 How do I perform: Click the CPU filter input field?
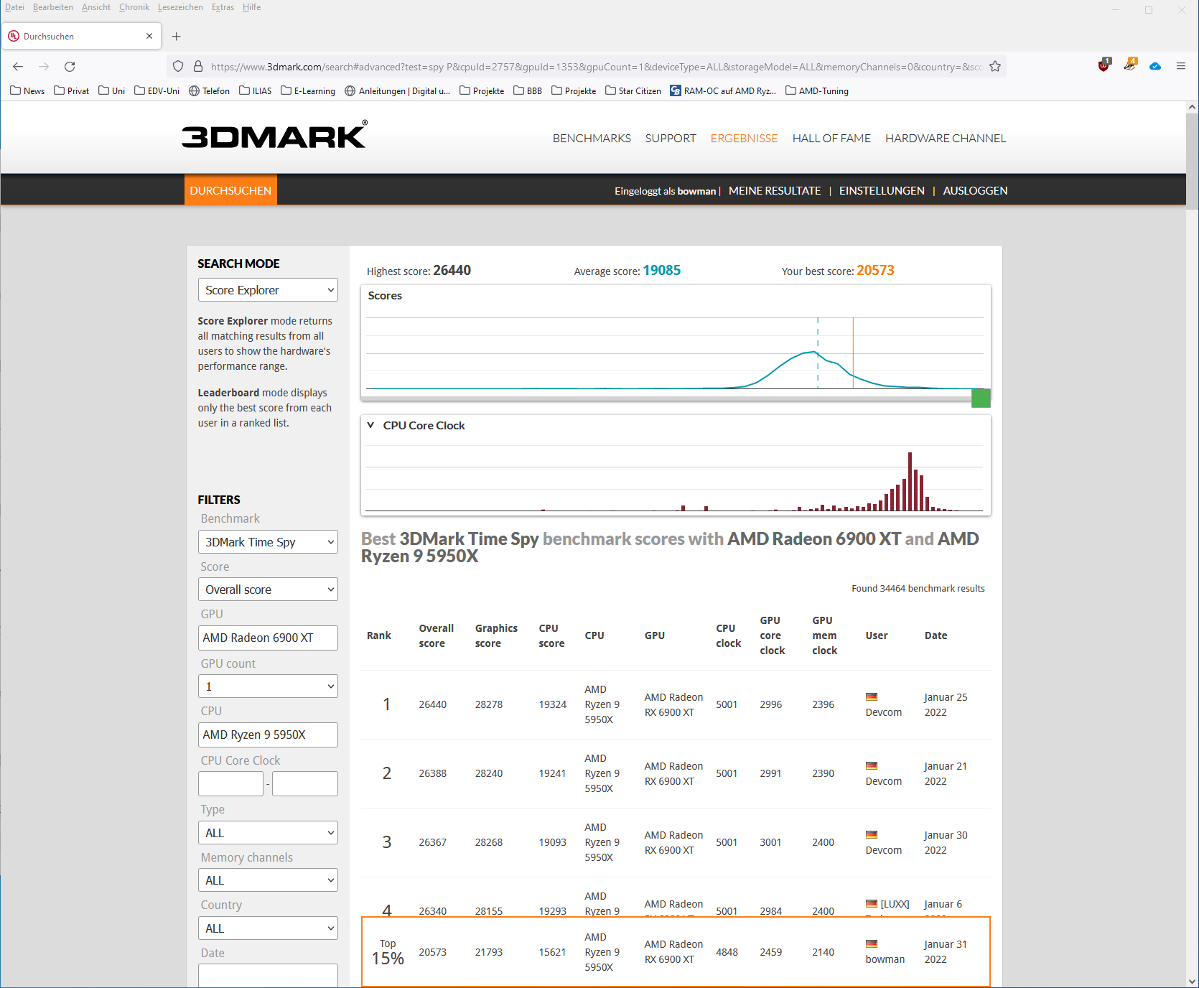click(x=268, y=735)
